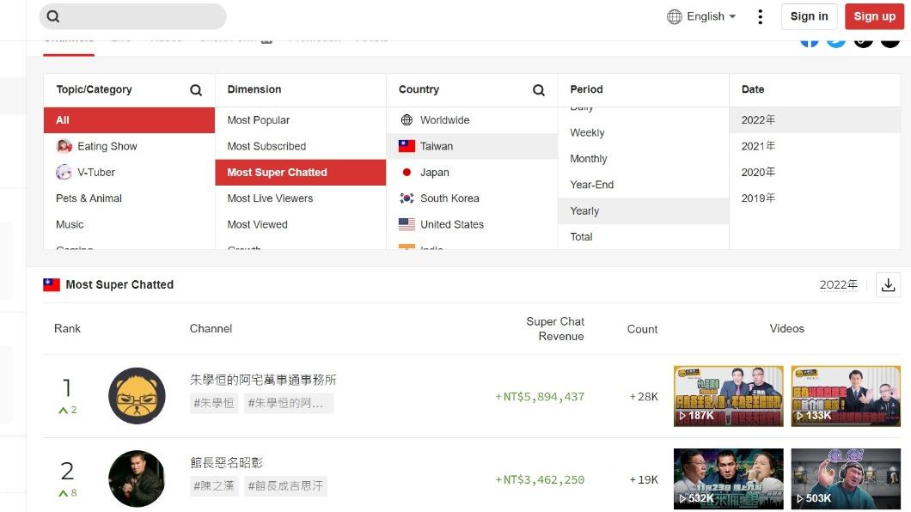Select 2022年 in Date column
This screenshot has height=512, width=911.
[x=815, y=120]
